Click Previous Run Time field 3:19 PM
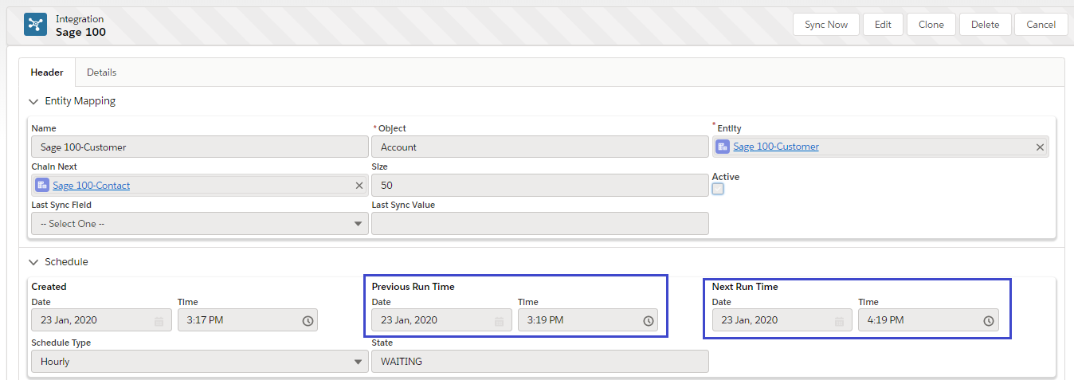Screen dimensions: 1074x380 pyautogui.click(x=588, y=320)
